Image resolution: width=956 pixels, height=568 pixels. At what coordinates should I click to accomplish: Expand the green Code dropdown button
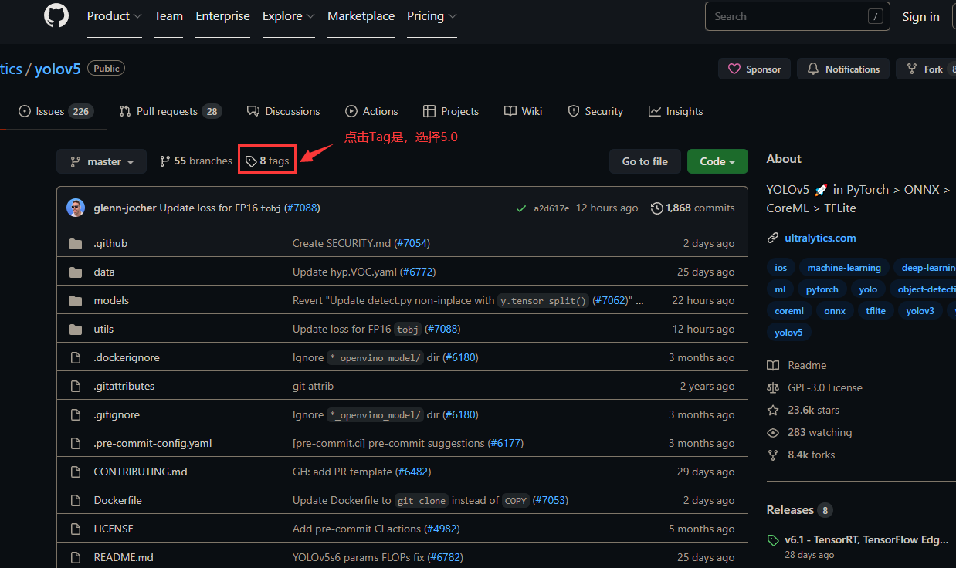point(717,161)
